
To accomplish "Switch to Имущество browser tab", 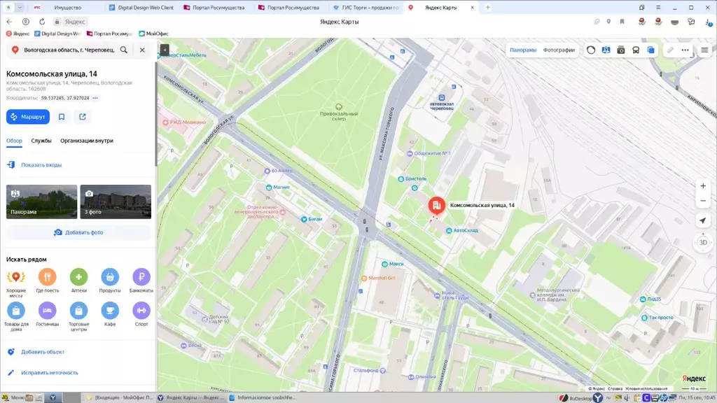I will pos(67,8).
